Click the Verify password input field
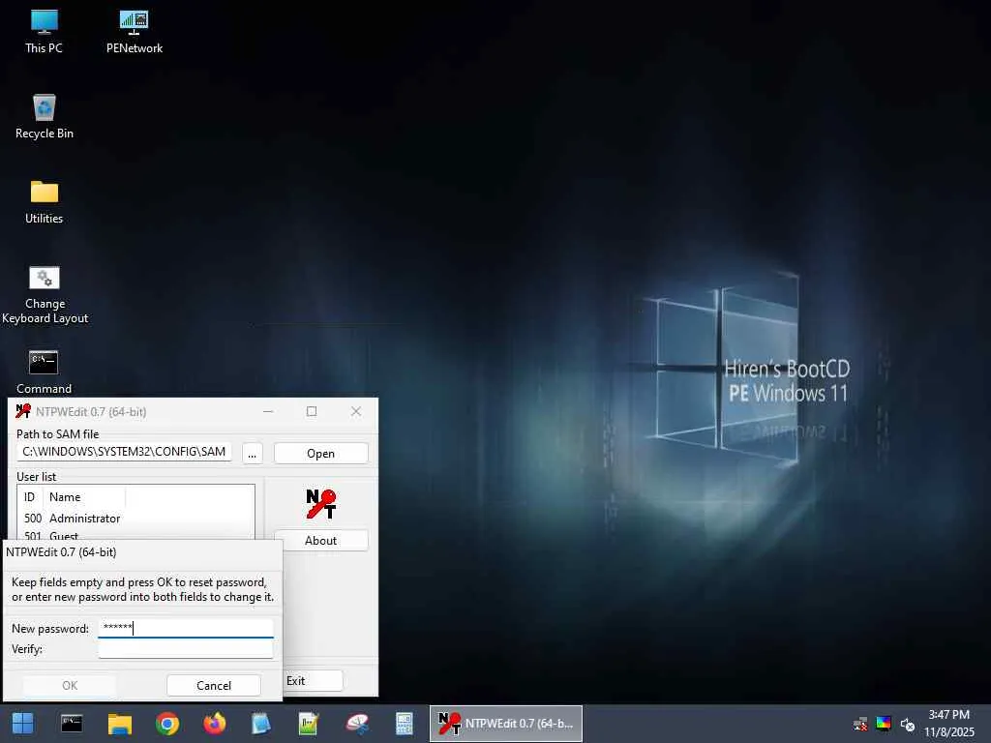991x743 pixels. click(186, 649)
